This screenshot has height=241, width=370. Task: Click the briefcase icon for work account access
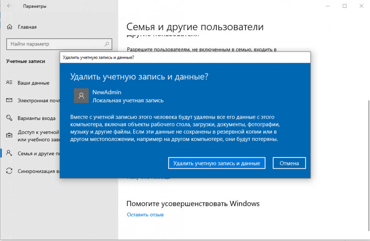[10, 135]
